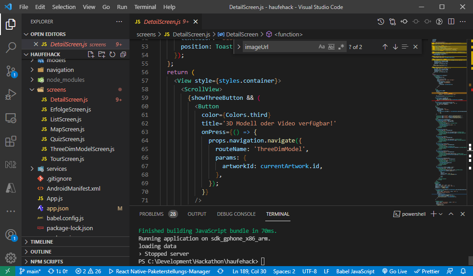Screen dimensions: 473x276
Task: Refresh the Explorer file tree
Action: click(112, 54)
